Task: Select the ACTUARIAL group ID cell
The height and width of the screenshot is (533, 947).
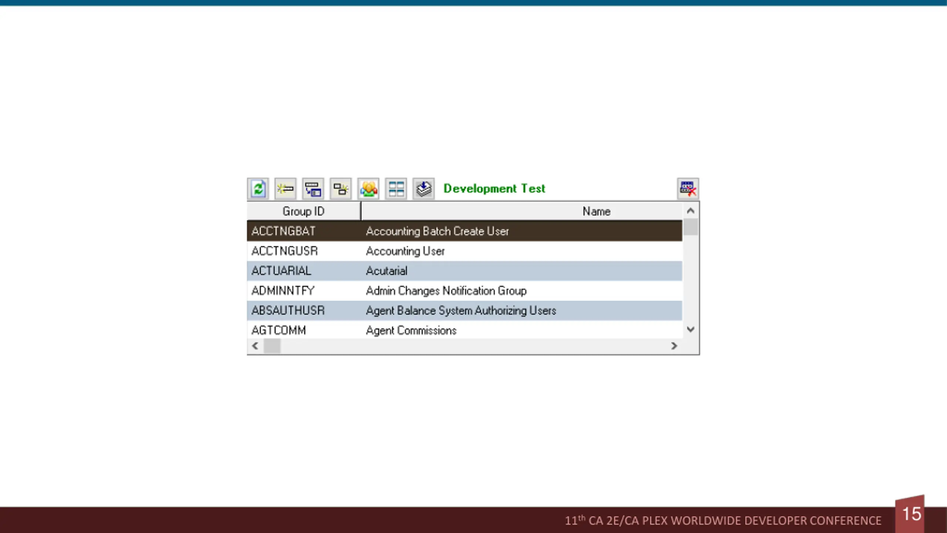Action: click(304, 271)
